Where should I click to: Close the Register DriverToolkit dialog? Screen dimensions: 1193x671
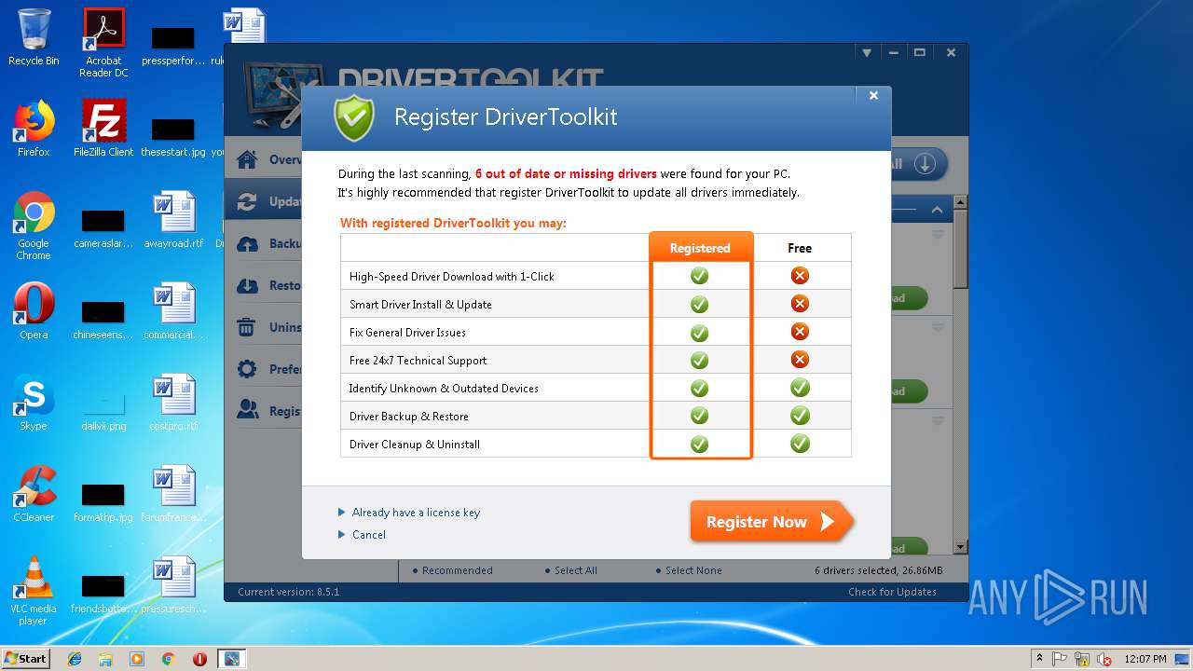(873, 95)
